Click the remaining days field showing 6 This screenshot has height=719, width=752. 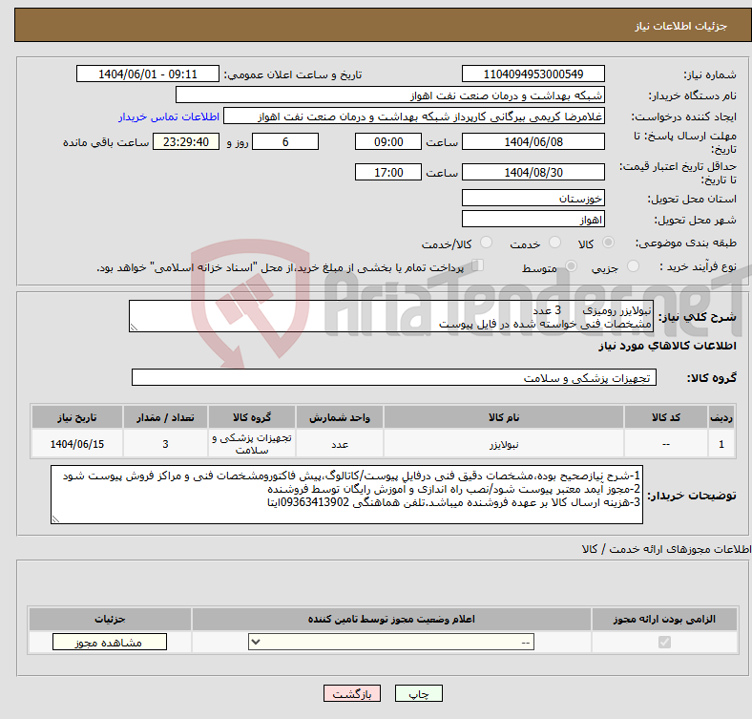tap(285, 141)
